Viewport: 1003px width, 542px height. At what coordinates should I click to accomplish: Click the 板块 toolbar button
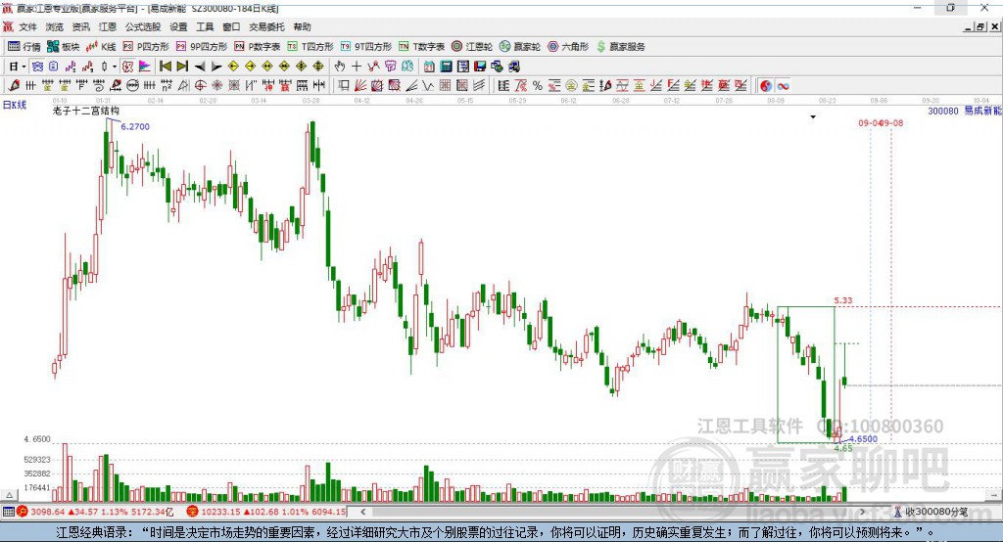[x=63, y=47]
